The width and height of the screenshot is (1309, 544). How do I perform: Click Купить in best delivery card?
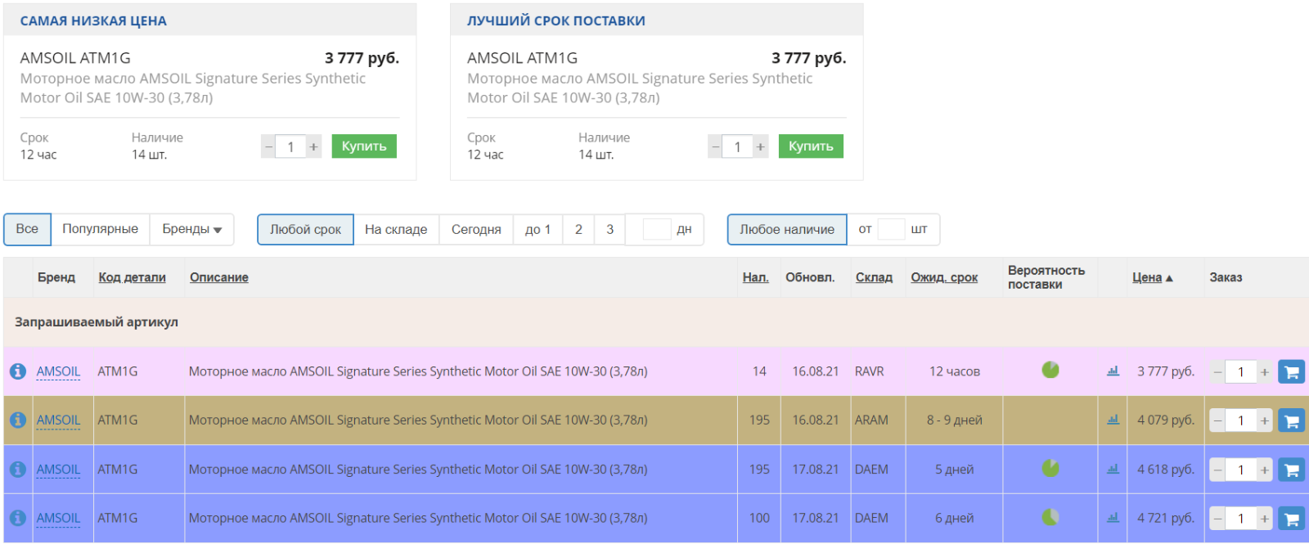(x=811, y=146)
